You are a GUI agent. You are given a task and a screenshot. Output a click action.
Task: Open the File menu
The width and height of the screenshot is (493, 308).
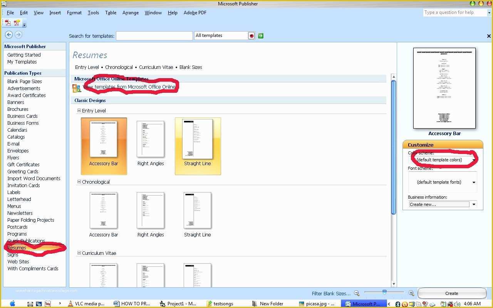click(10, 12)
